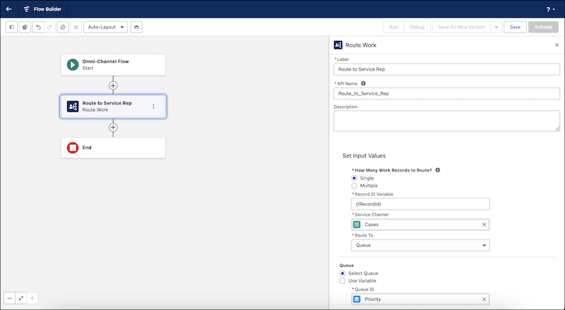Image resolution: width=565 pixels, height=310 pixels.
Task: Click the End node label
Action: point(87,148)
